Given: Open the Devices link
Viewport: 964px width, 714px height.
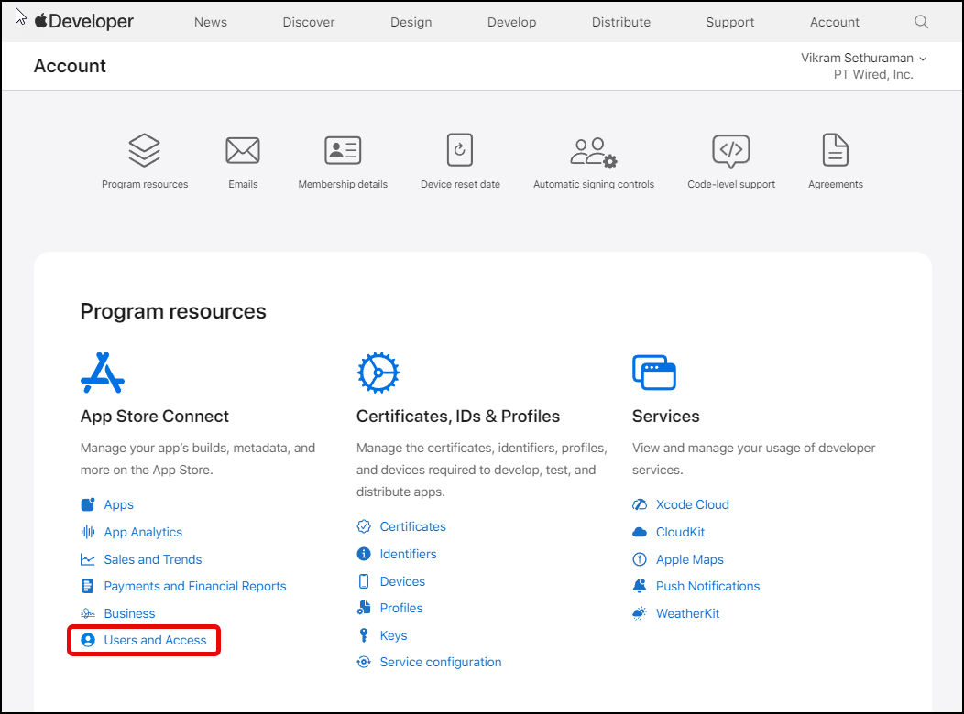Looking at the screenshot, I should (x=402, y=580).
